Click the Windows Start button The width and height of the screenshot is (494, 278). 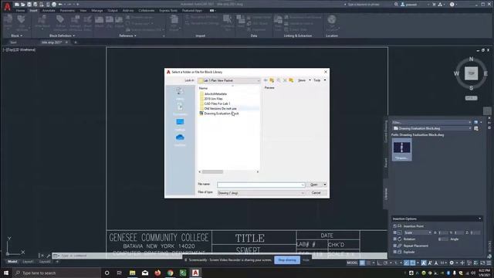(6, 273)
